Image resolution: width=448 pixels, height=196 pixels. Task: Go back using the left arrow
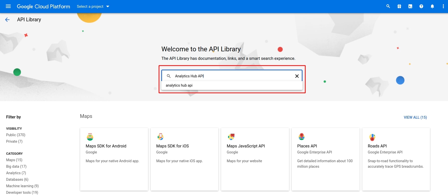click(x=8, y=20)
